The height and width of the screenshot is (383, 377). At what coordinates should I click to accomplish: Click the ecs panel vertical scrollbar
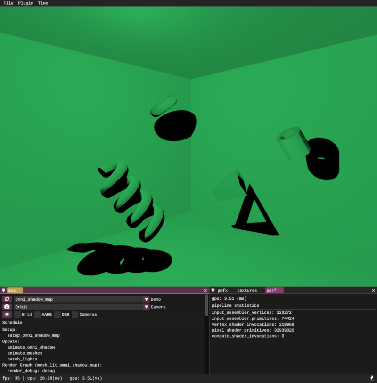206,305
